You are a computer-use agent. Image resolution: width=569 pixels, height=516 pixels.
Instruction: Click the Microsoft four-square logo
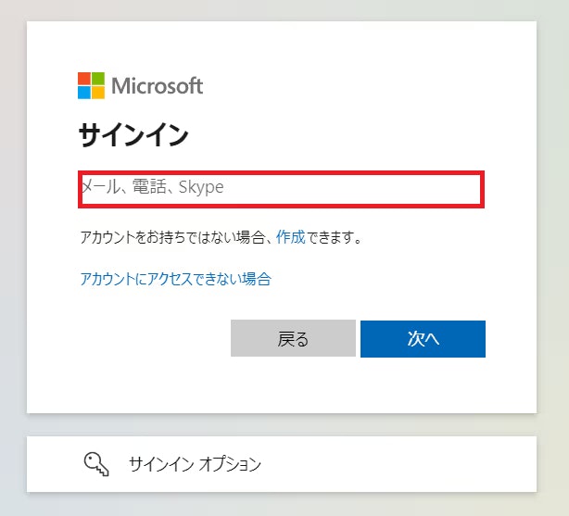(x=91, y=85)
